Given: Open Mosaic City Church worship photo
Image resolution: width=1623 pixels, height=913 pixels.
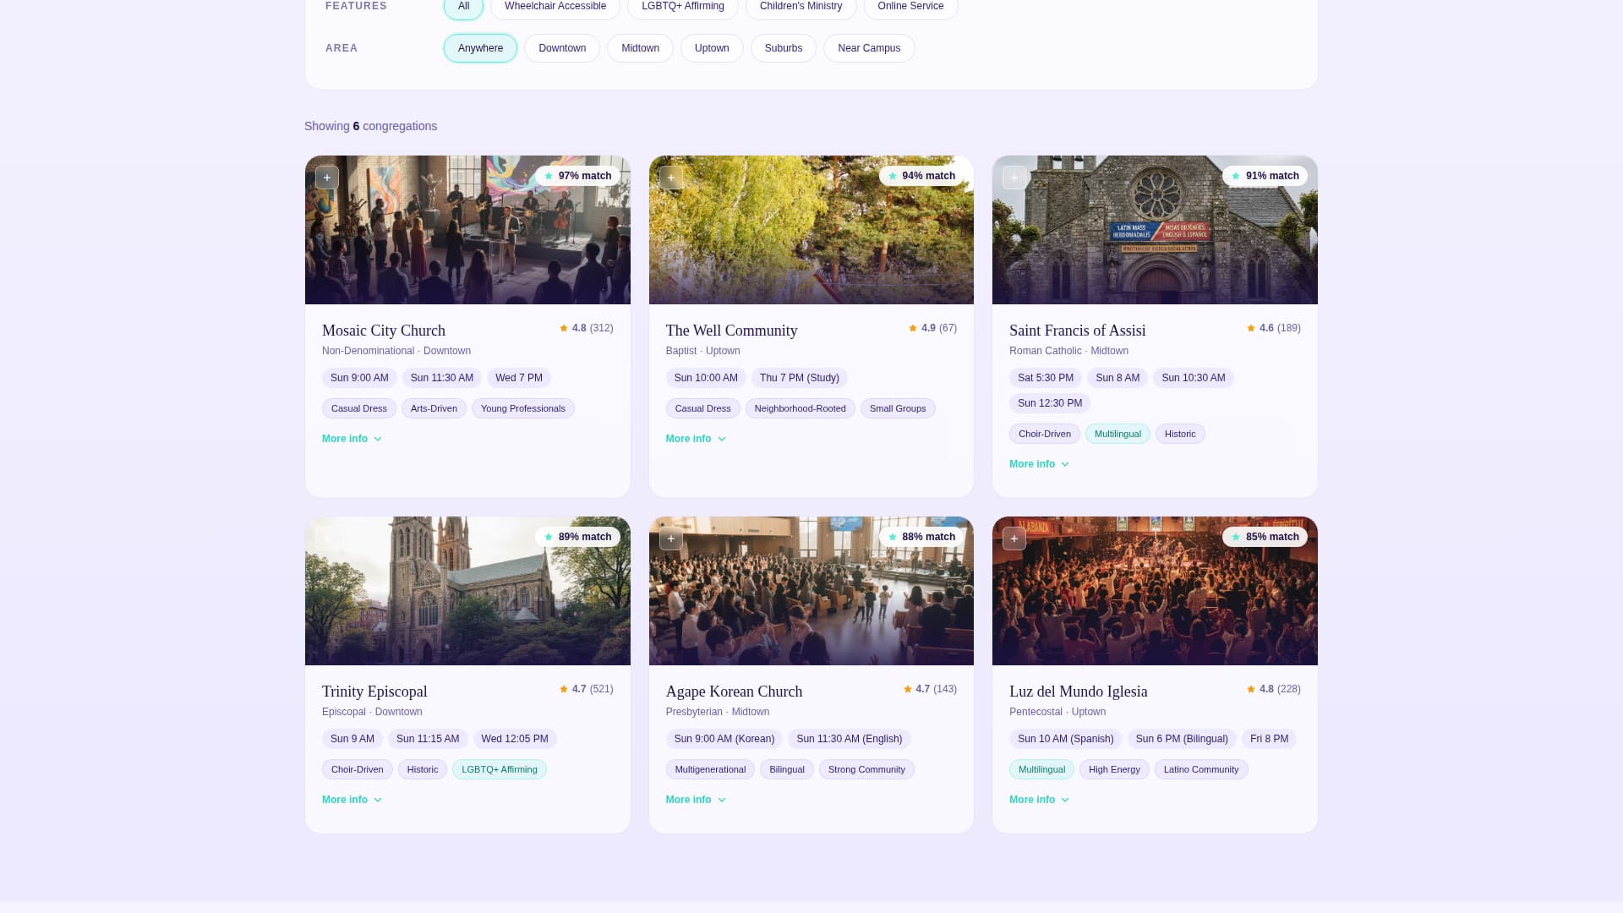Looking at the screenshot, I should coord(467,230).
